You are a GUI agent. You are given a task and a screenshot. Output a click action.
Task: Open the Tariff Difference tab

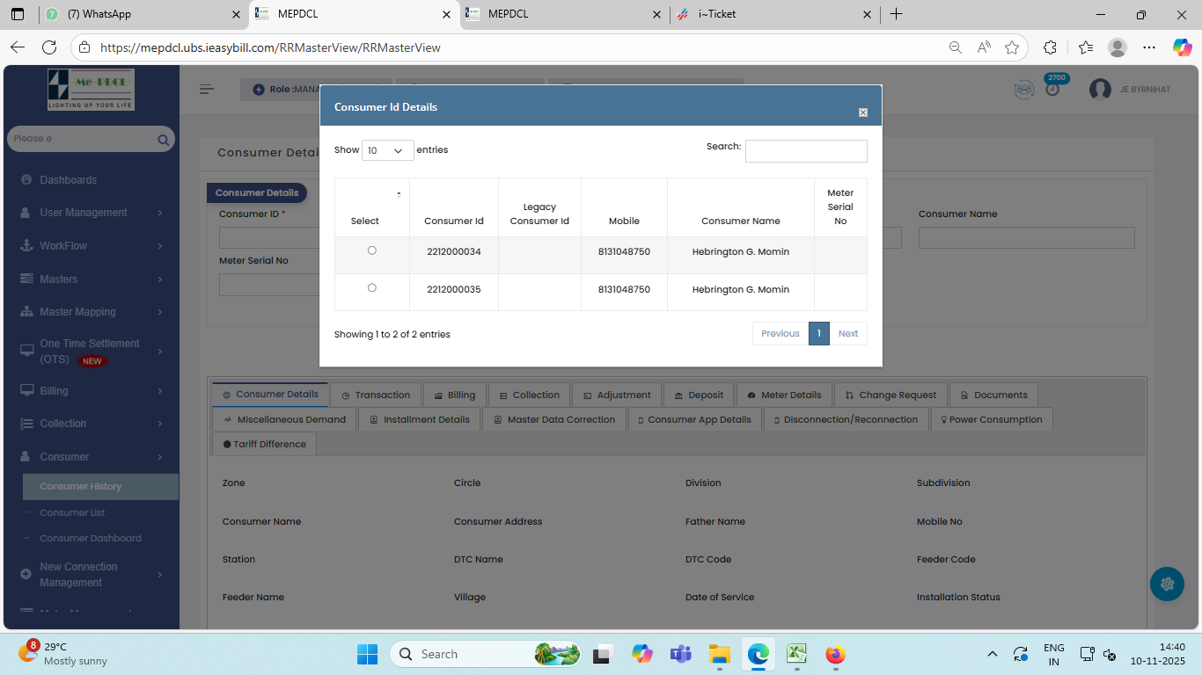264,444
